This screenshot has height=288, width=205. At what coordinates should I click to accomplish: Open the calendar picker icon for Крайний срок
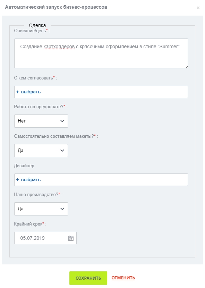(x=71, y=238)
